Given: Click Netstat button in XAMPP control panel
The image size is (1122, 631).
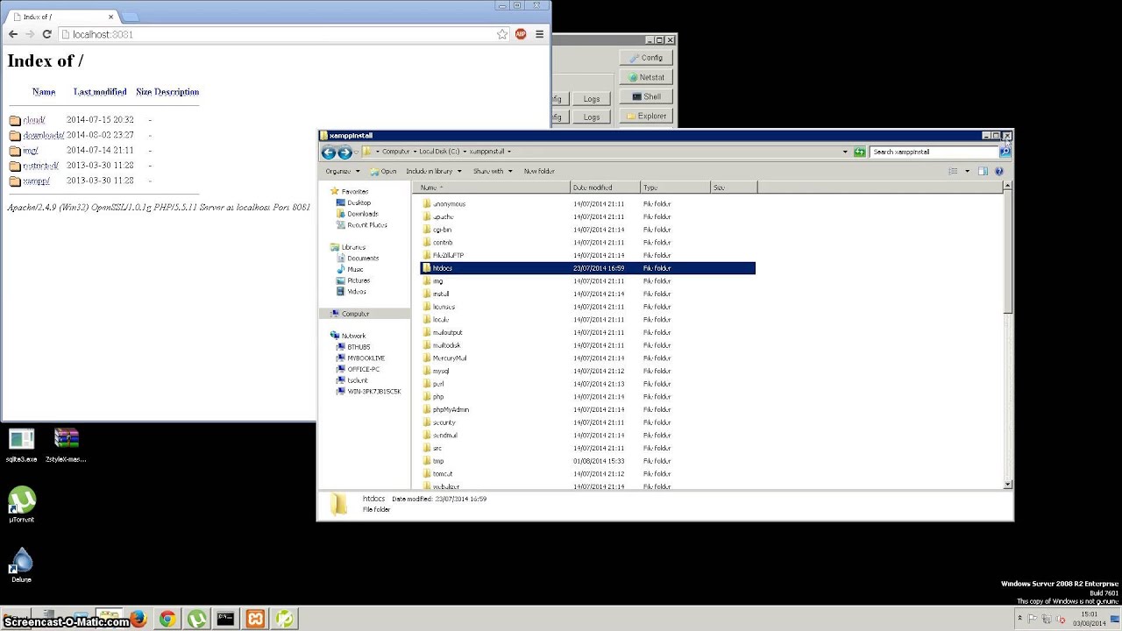Looking at the screenshot, I should coord(646,77).
